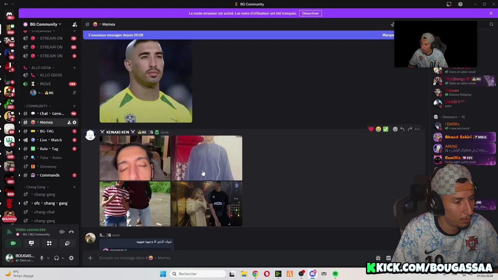
Task: Open the ofc chang gang channel
Action: click(x=49, y=203)
